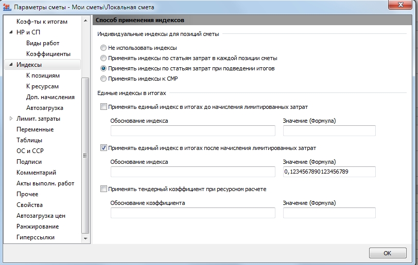
Task: Open 'К ресурсам' subsection
Action: [42, 86]
